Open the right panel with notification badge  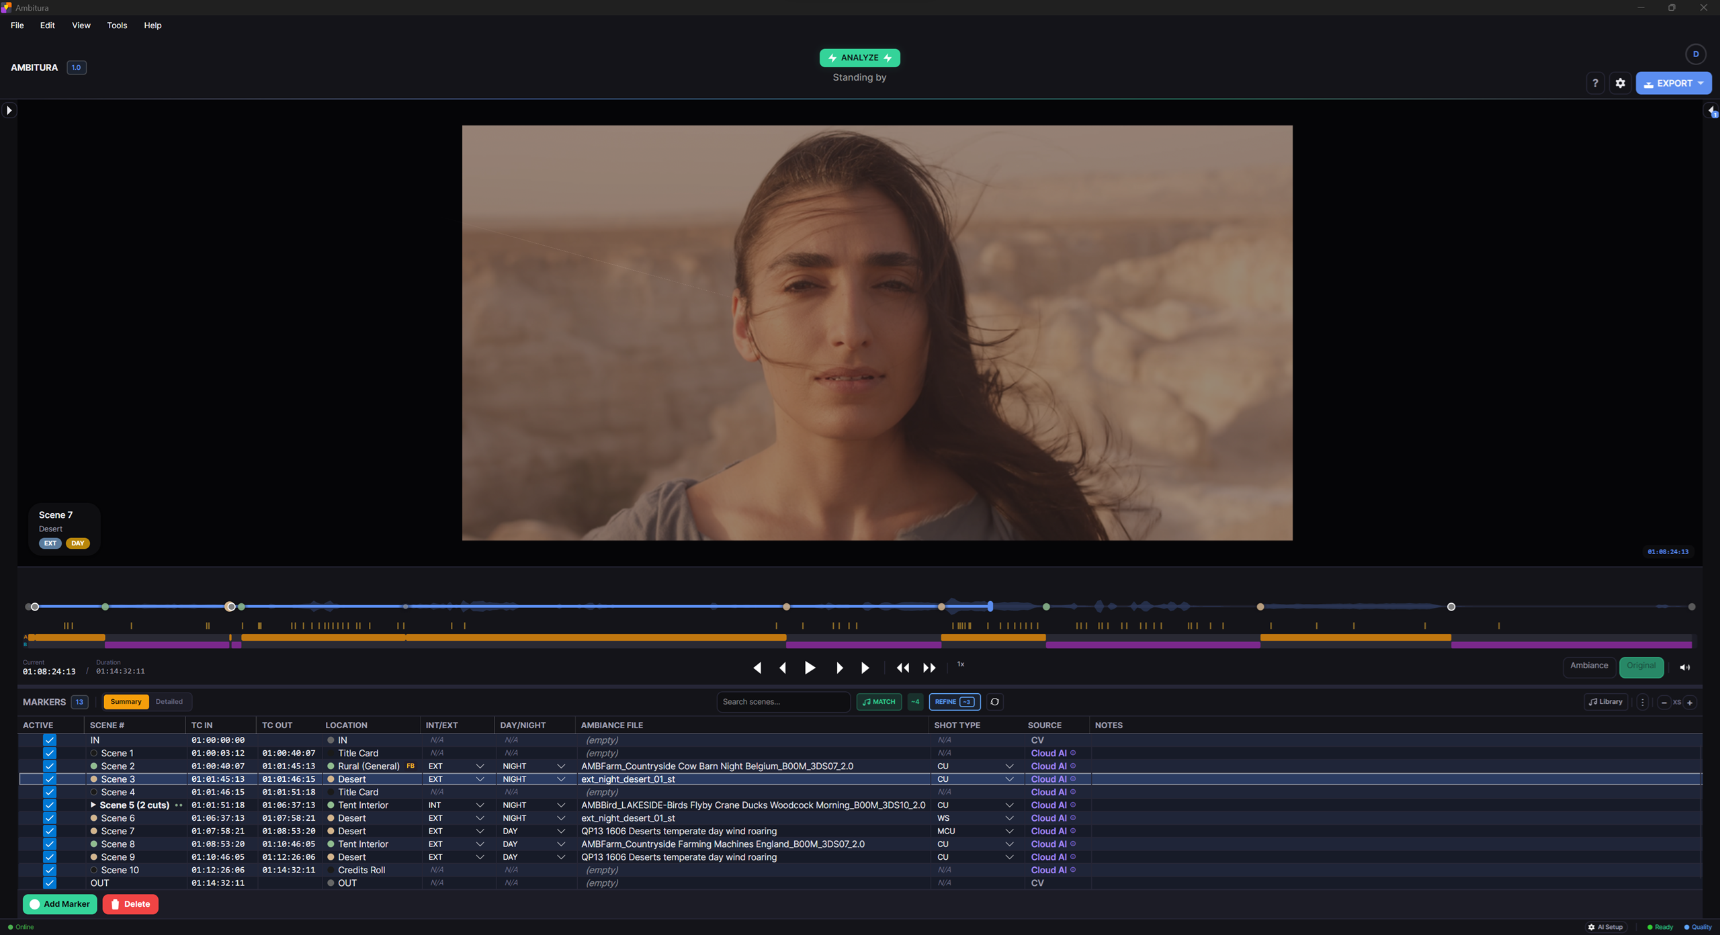1712,110
